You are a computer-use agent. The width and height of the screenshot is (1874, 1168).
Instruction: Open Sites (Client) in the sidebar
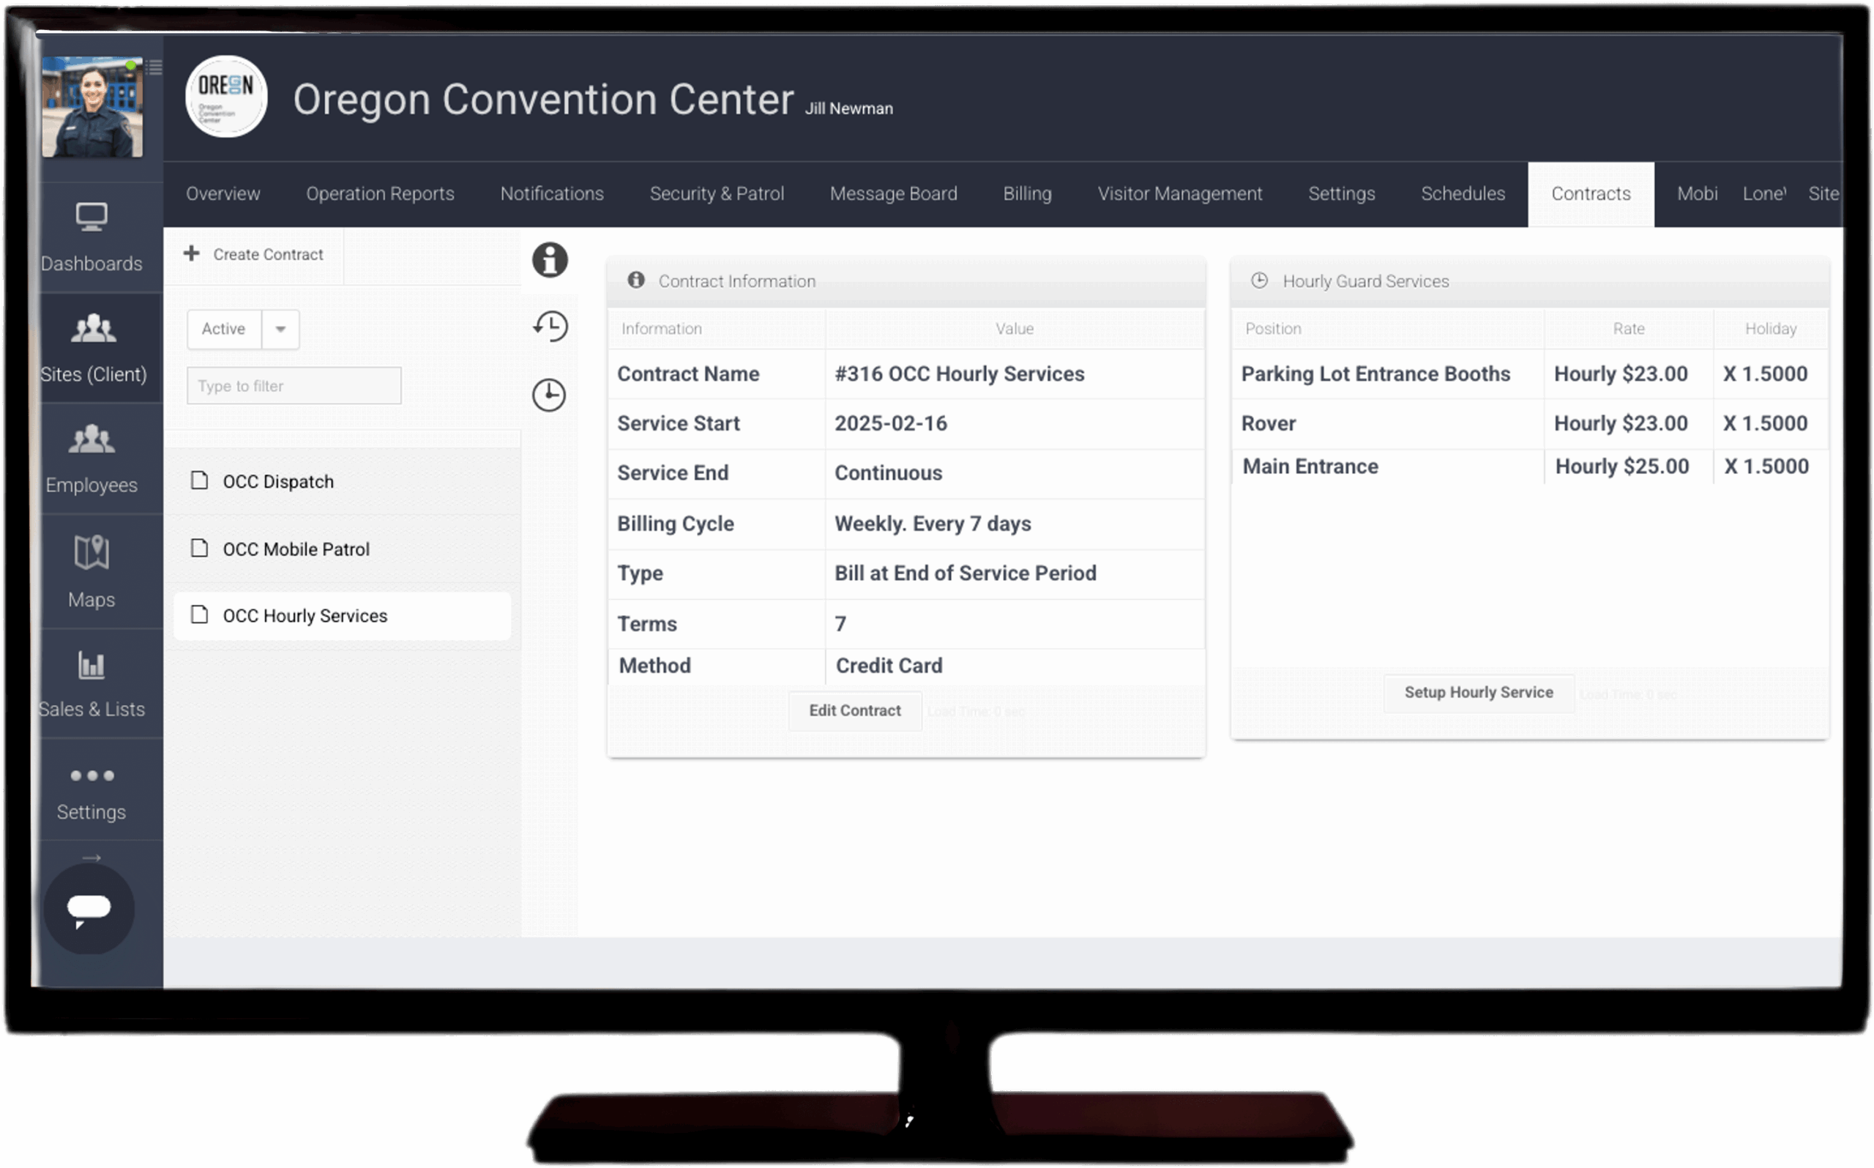pyautogui.click(x=94, y=348)
